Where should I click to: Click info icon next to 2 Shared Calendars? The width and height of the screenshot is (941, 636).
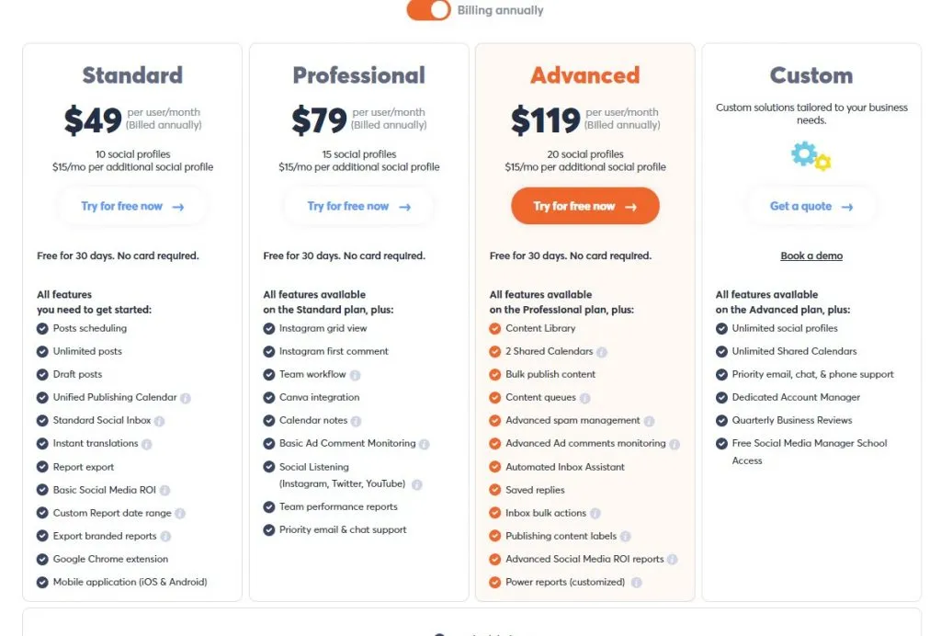602,352
